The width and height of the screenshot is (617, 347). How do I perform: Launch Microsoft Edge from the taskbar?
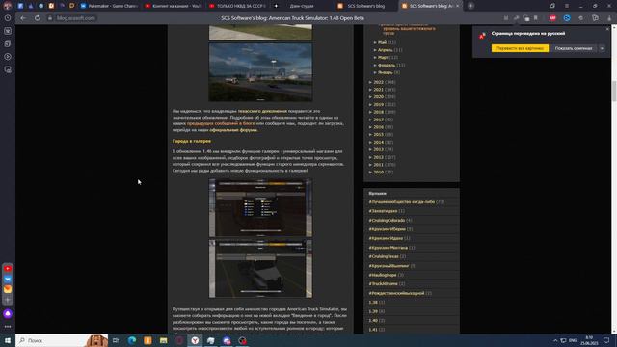coord(132,340)
